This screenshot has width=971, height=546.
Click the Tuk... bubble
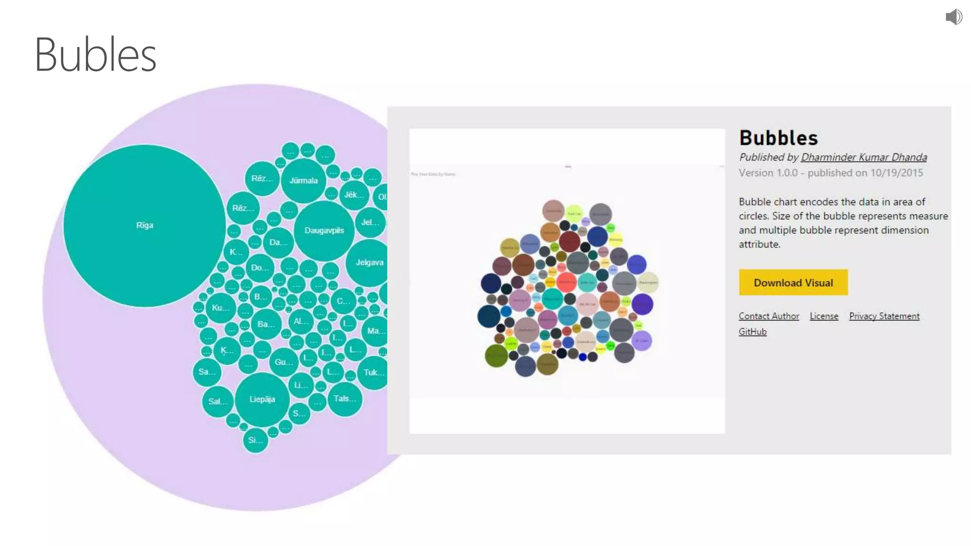[373, 373]
